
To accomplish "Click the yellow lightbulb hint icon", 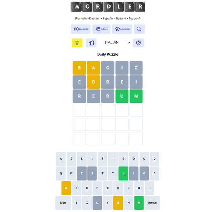I will click(x=77, y=43).
